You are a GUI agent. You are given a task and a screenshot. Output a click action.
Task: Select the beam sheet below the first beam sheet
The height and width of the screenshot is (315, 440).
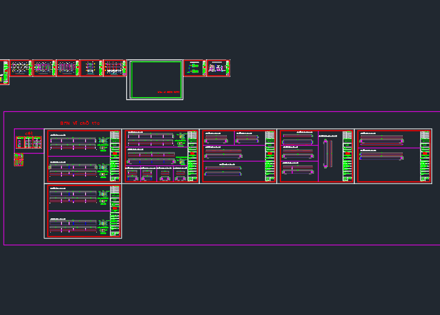[x=83, y=211]
